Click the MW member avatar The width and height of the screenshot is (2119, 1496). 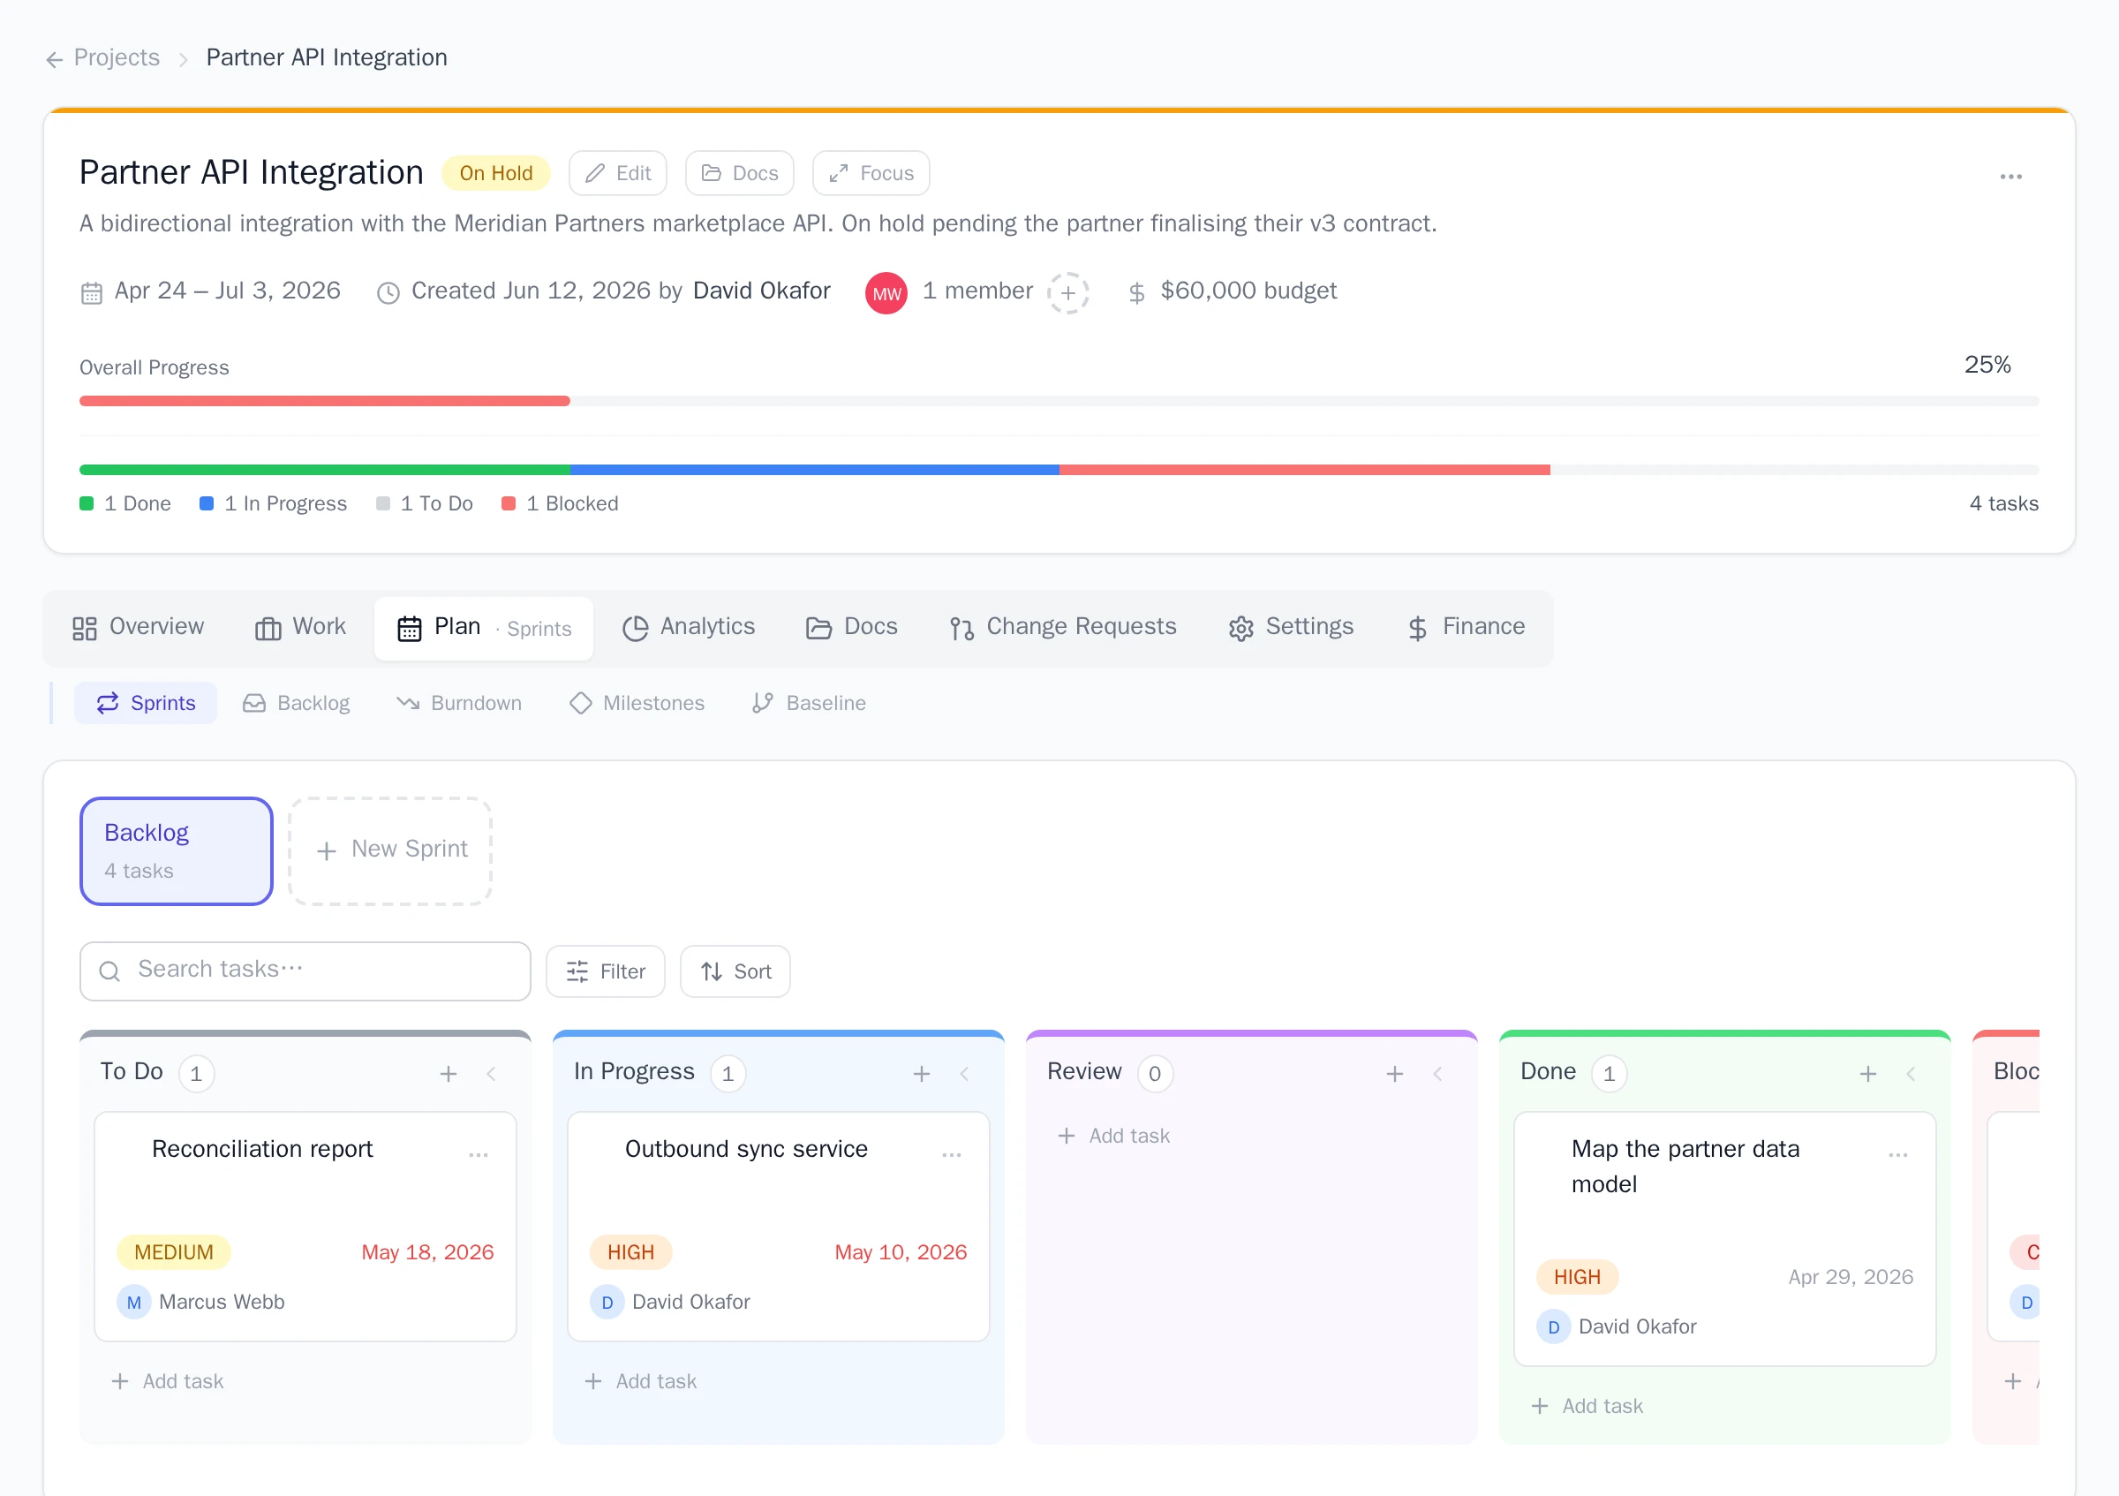coord(886,292)
